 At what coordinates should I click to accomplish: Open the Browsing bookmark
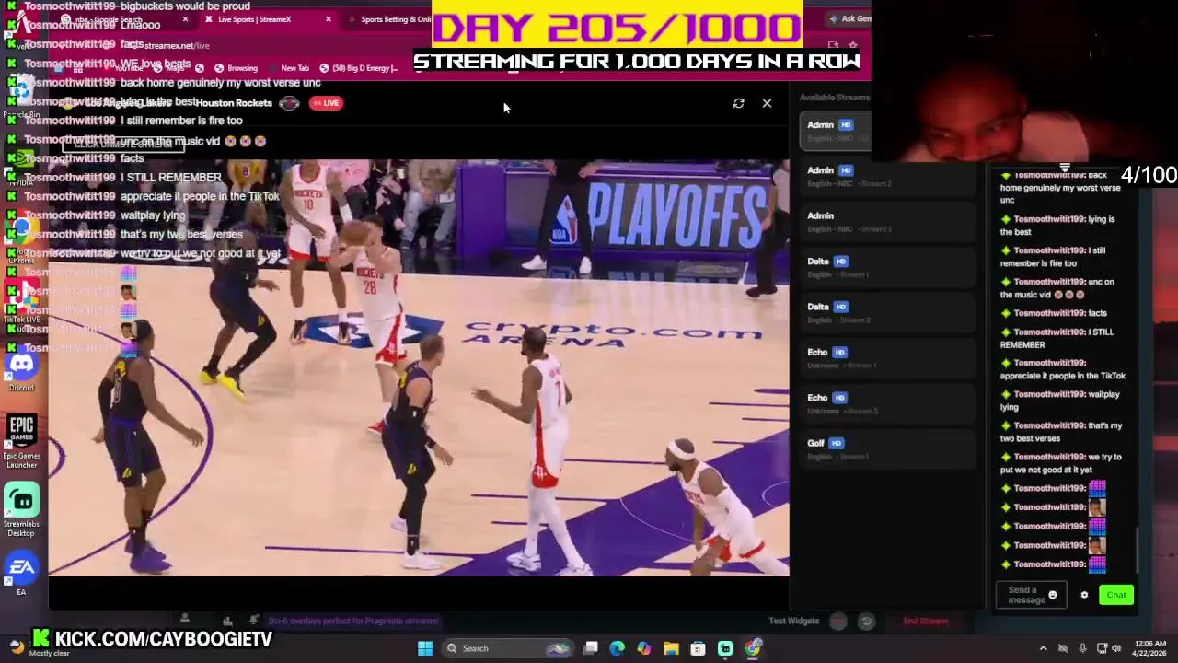click(236, 68)
